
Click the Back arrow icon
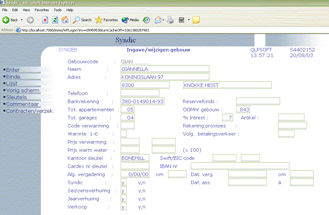point(6,20)
